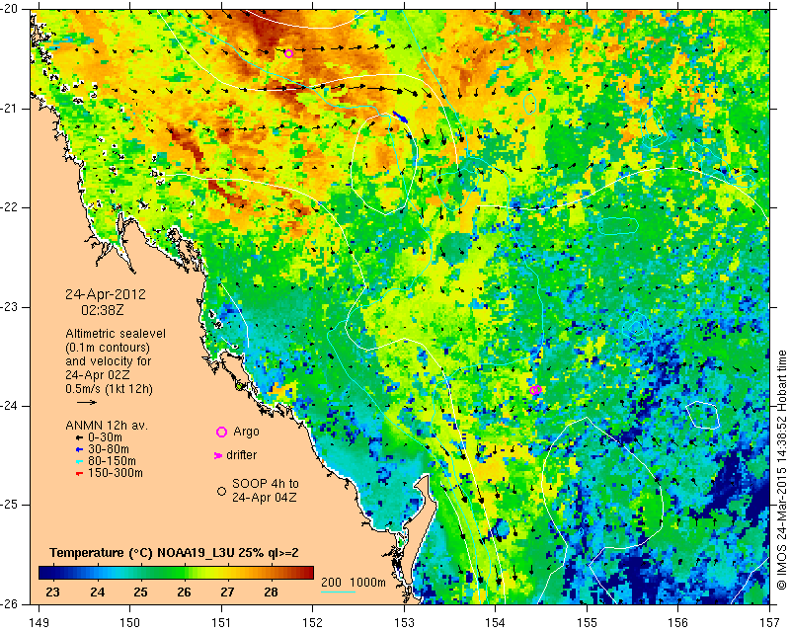The image size is (790, 632).
Task: Click the "Argo" legend label
Action: tap(246, 432)
